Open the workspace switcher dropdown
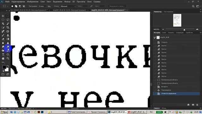Viewport: 202px width, 114px height. tap(198, 6)
